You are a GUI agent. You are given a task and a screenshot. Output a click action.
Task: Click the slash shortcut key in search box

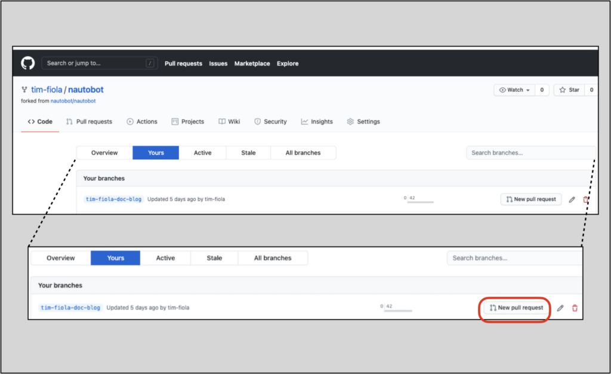(x=150, y=63)
